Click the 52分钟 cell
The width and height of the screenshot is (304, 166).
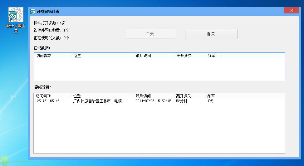[182, 101]
